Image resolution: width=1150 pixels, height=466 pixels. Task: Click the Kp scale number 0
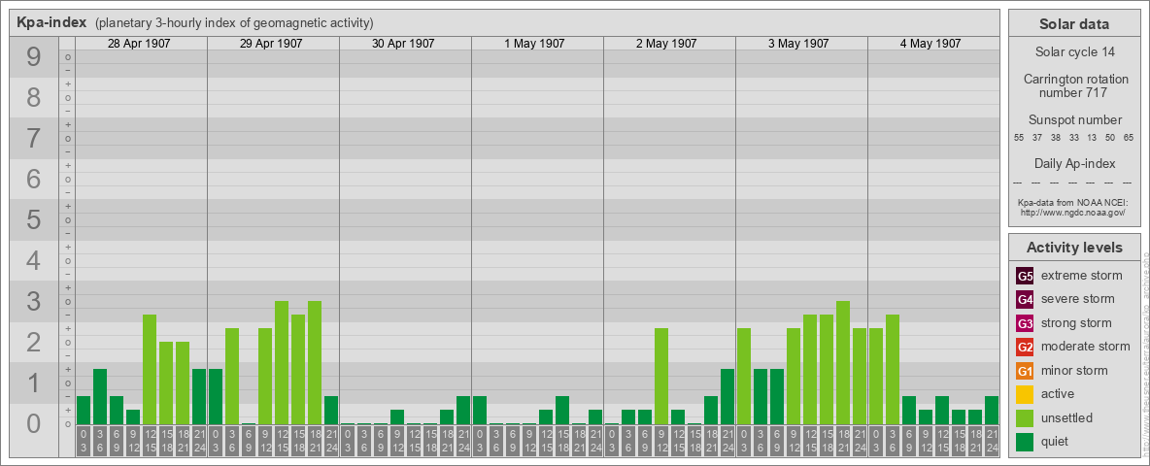(x=34, y=423)
